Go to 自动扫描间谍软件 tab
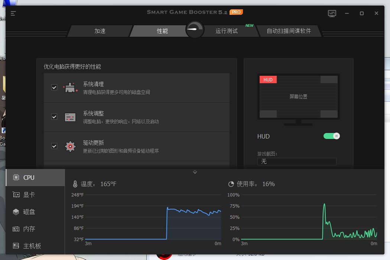Screen dimensions: 390x260 289,31
